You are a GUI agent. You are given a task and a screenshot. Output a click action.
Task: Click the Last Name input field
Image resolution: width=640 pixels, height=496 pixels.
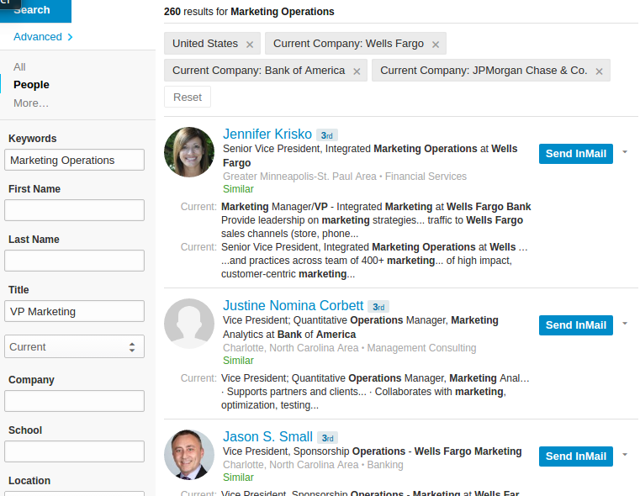tap(74, 261)
